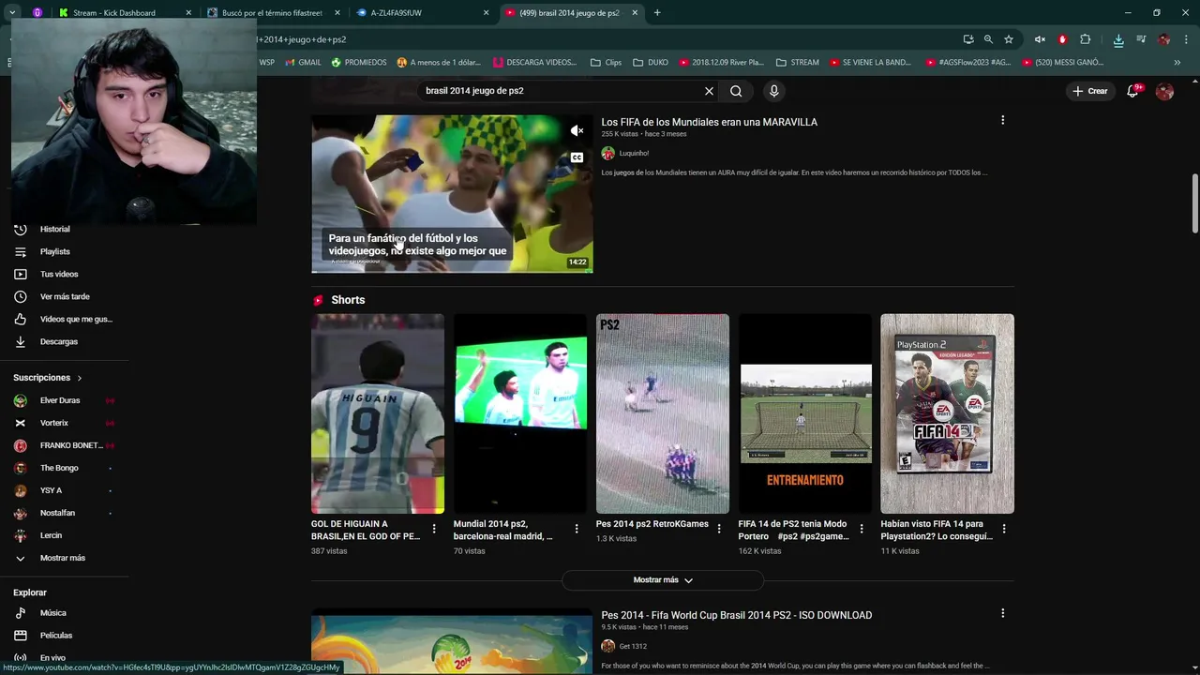1200x675 pixels.
Task: Open Tus videos in the sidebar
Action: point(58,274)
